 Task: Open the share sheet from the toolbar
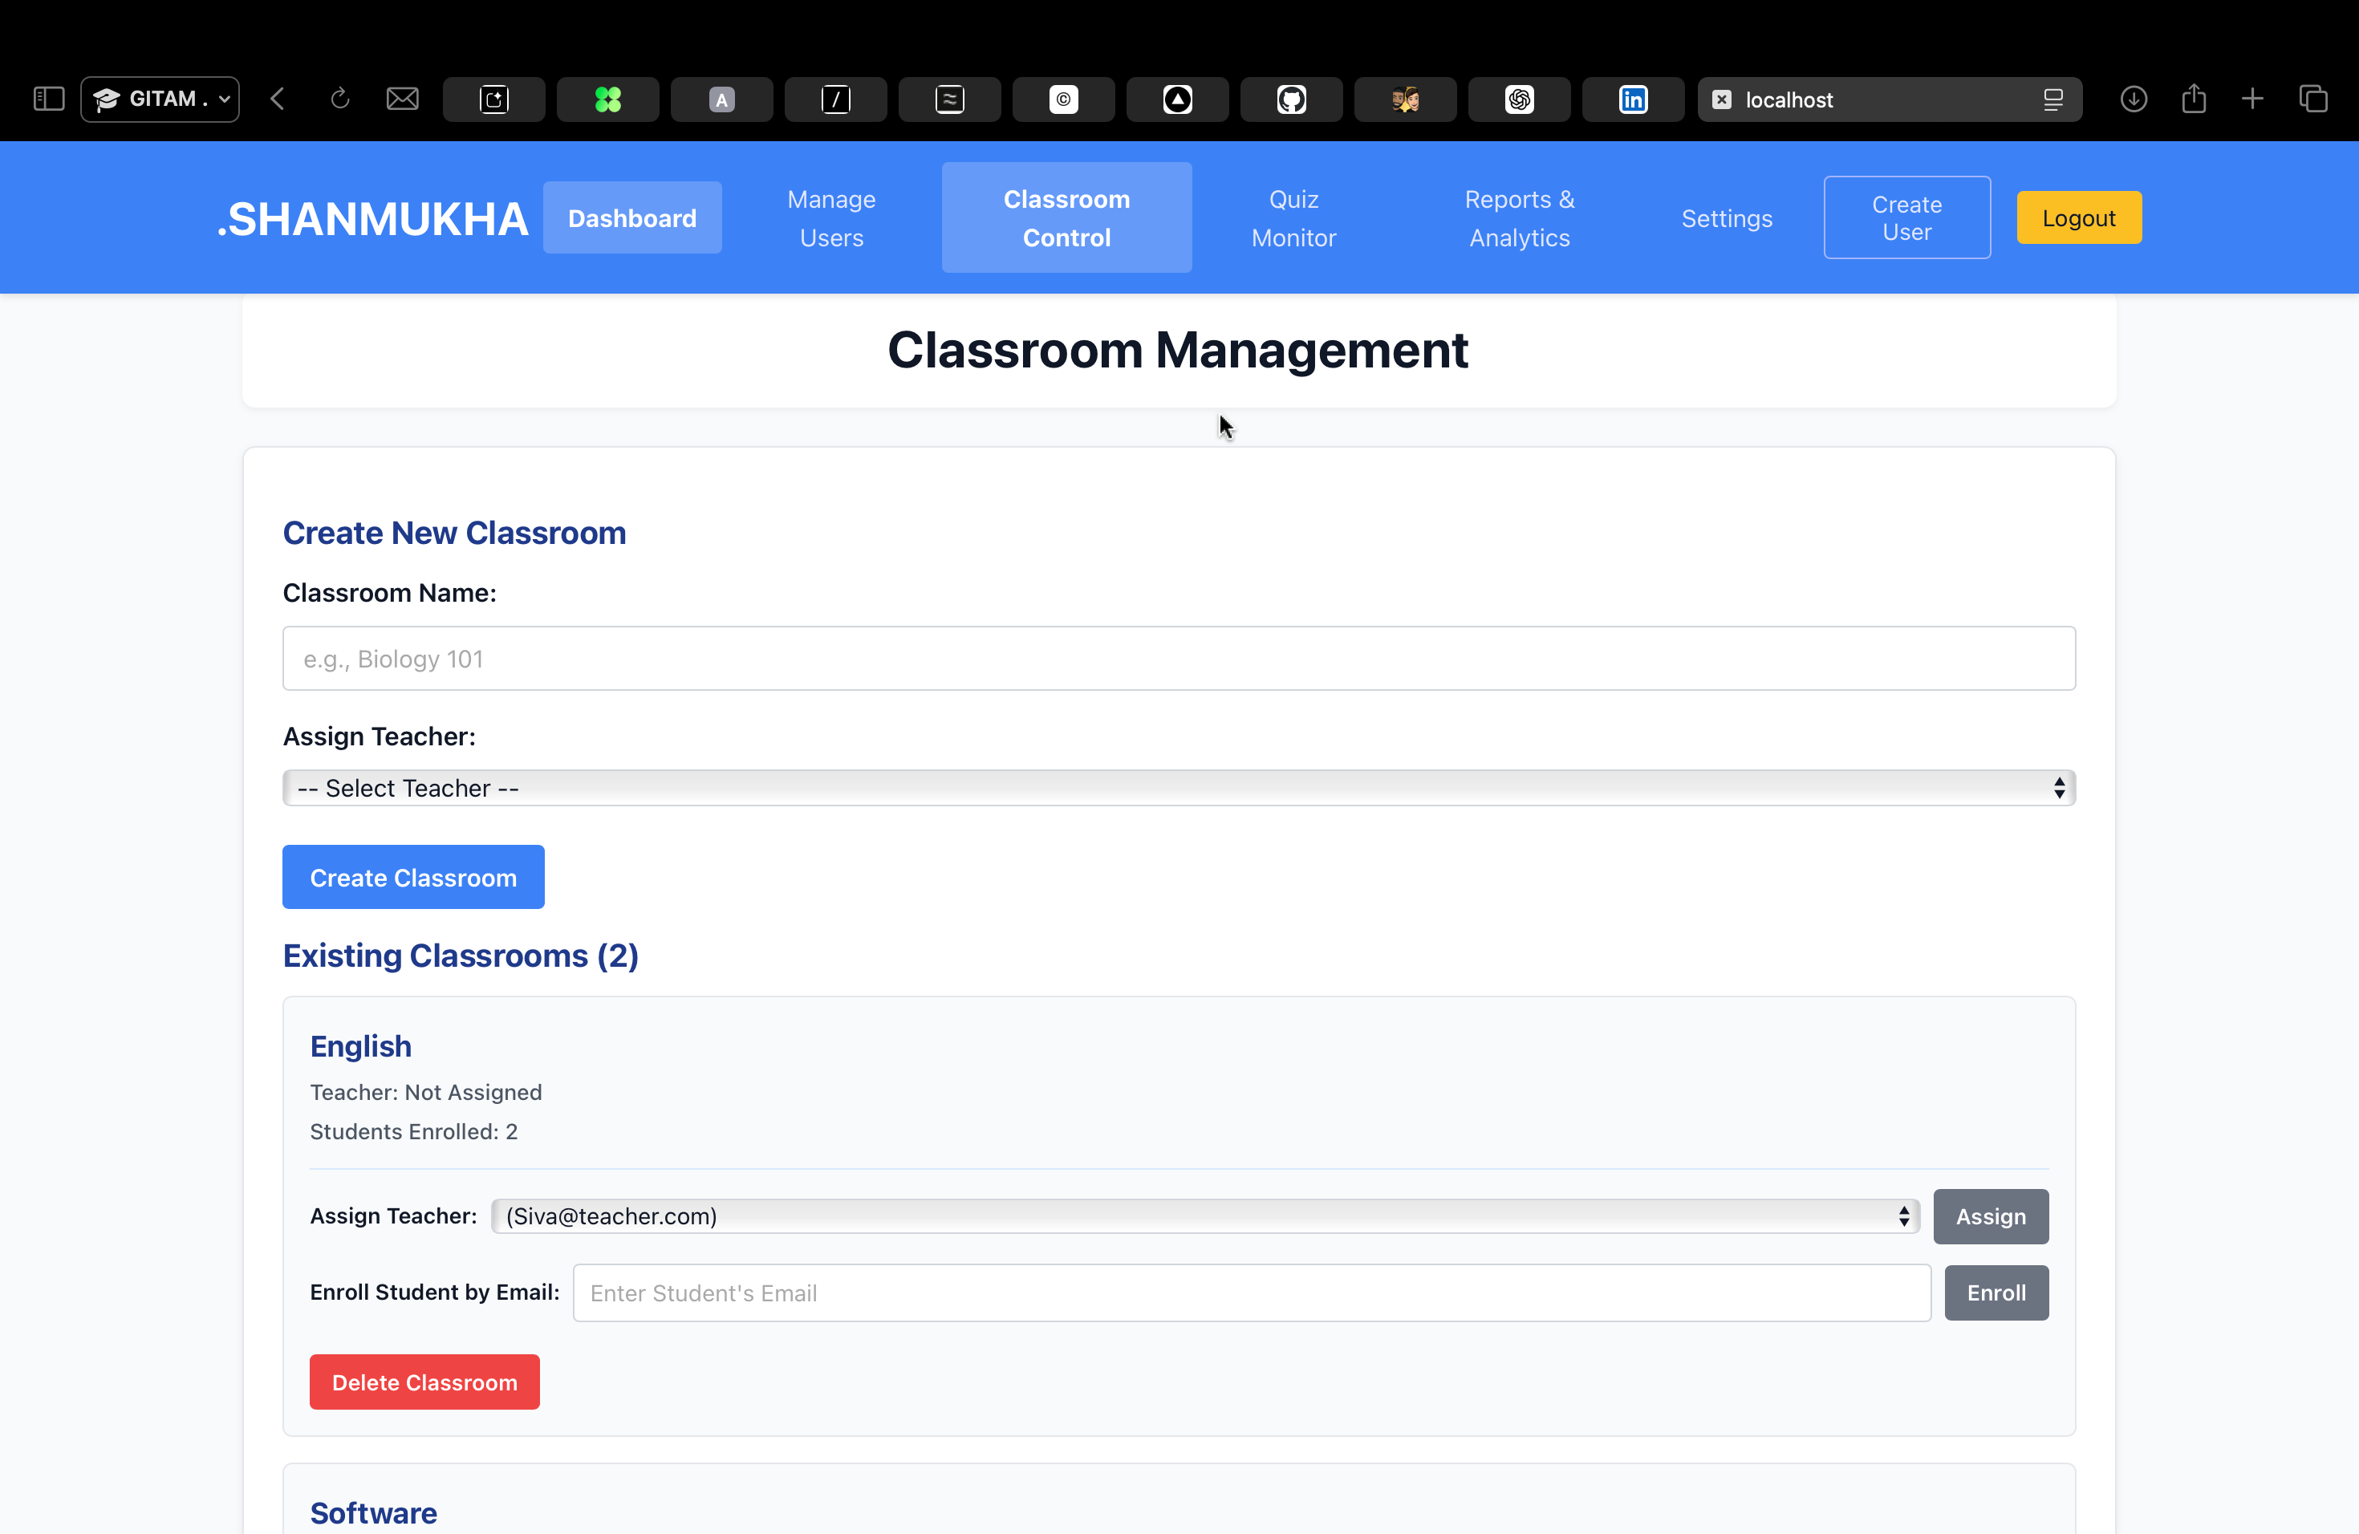(x=2194, y=99)
